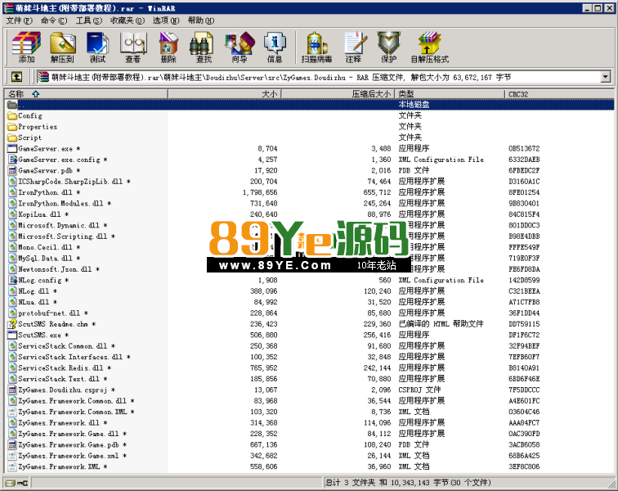Sort by the 大小 column header
Image resolution: width=618 pixels, height=491 pixels.
click(x=225, y=94)
